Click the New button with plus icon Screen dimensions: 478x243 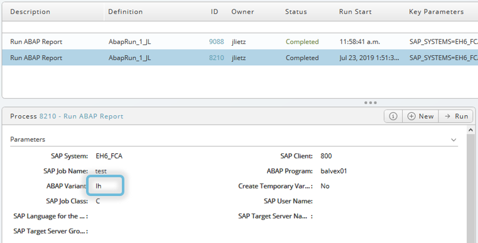click(420, 116)
